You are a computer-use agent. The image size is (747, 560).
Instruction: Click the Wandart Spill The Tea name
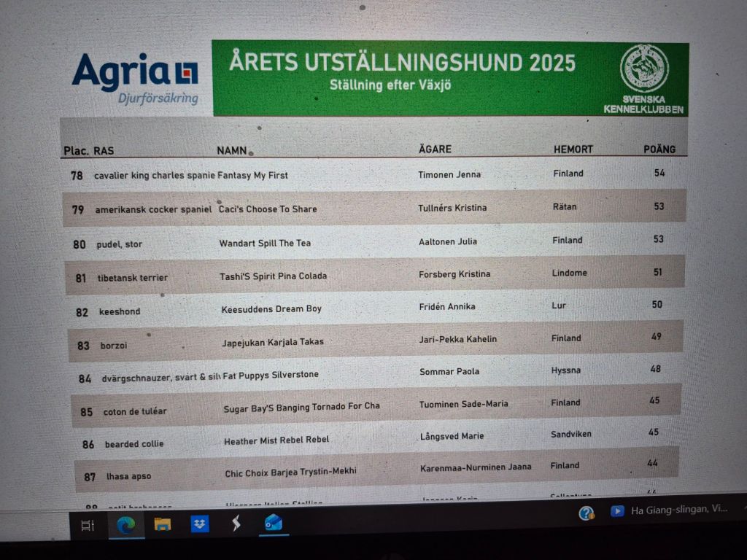coord(265,243)
